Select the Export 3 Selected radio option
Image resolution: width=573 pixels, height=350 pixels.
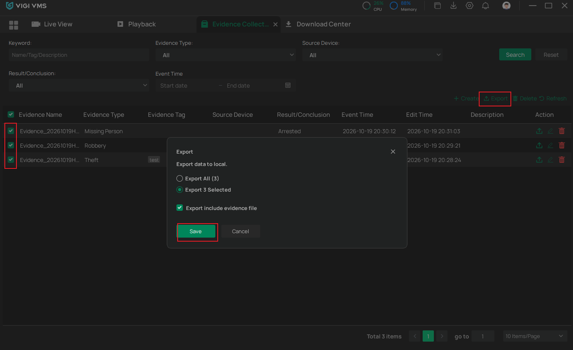pos(180,190)
